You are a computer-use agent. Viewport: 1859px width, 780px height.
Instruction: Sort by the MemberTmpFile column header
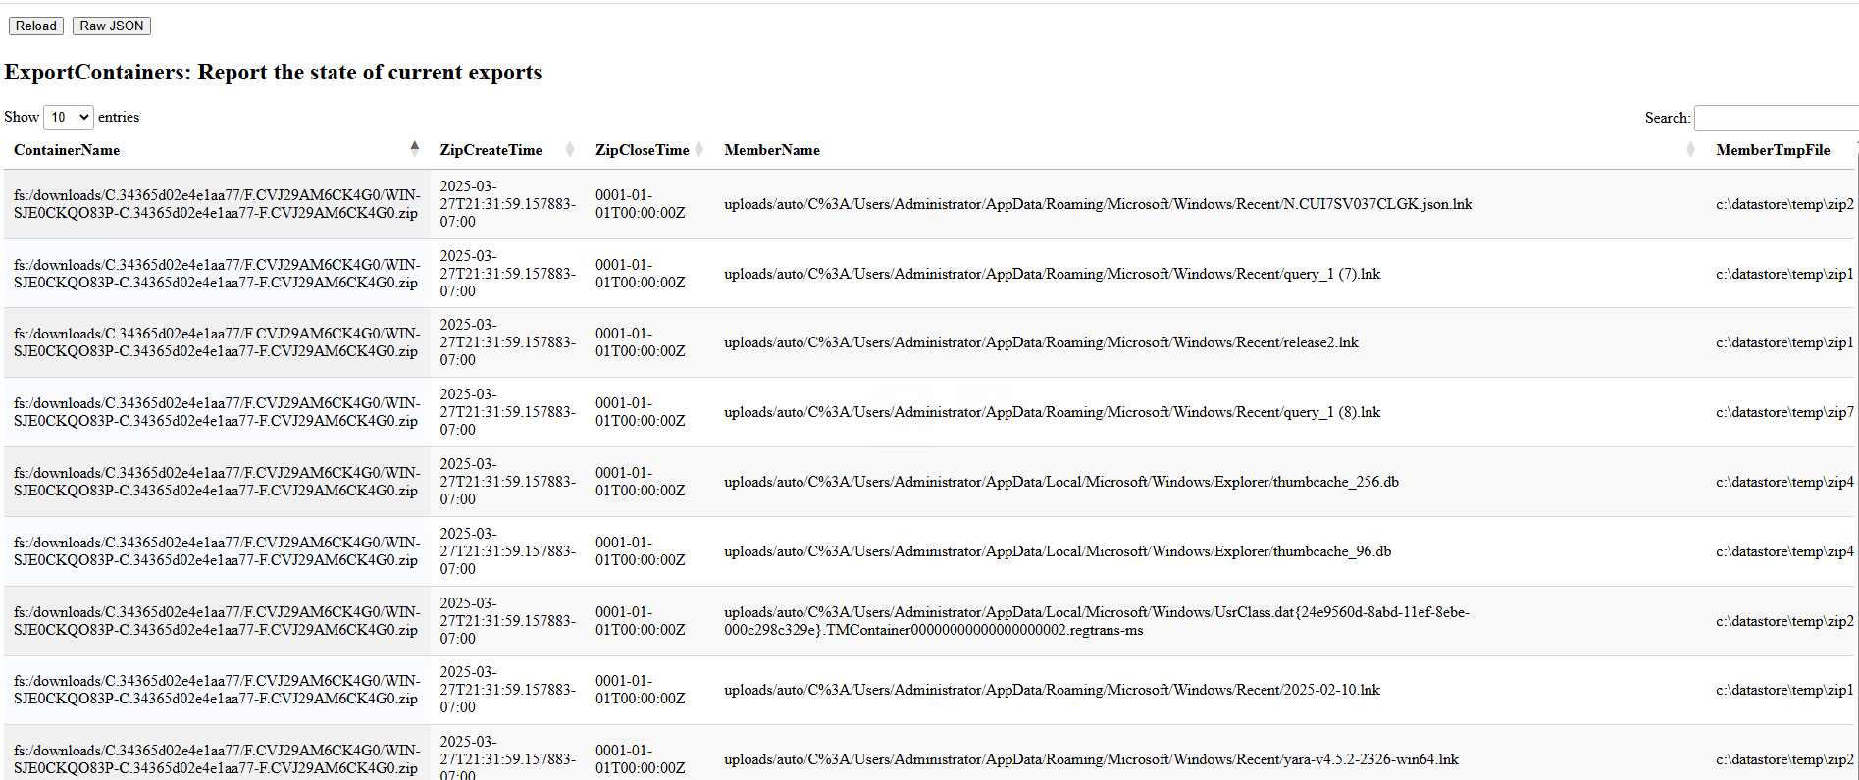1772,150
